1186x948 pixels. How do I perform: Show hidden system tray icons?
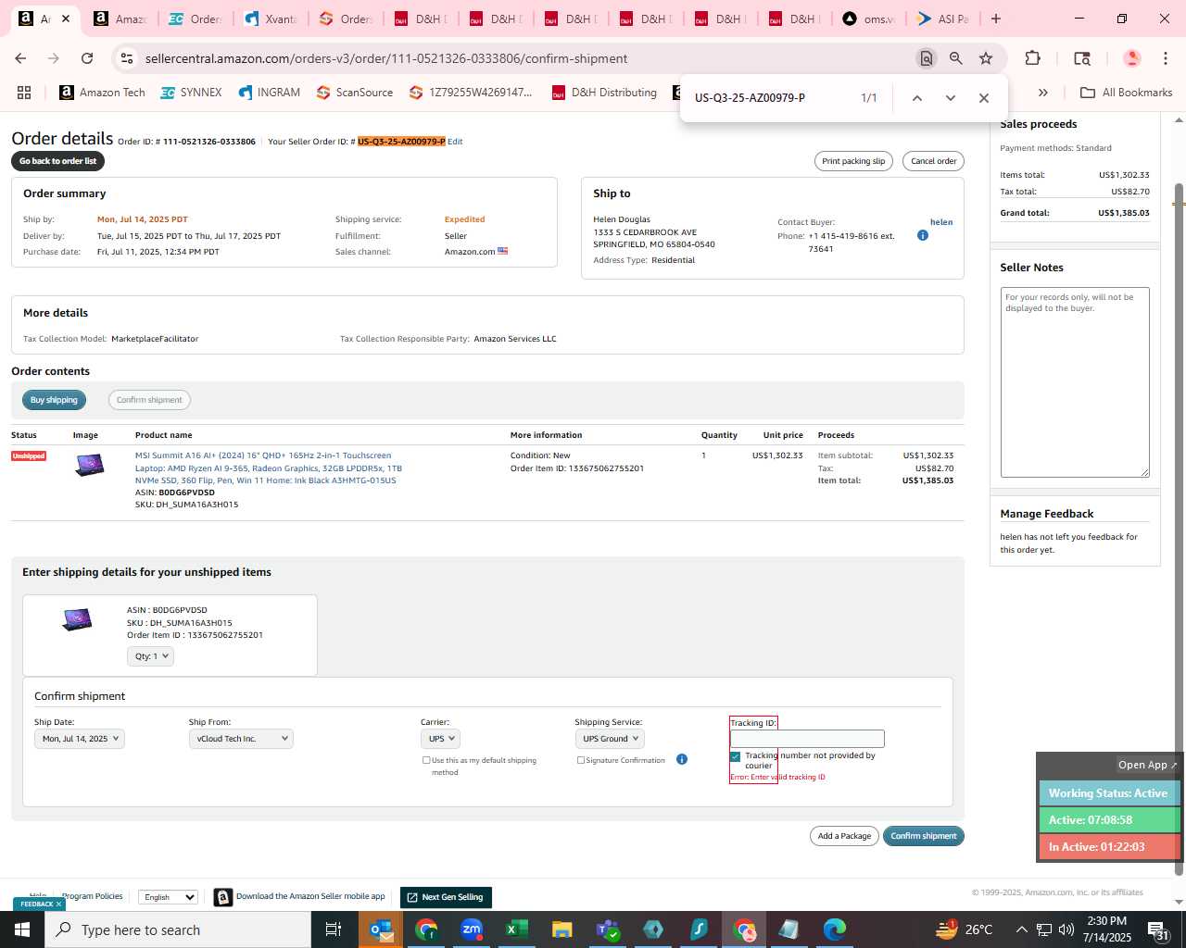pyautogui.click(x=1021, y=929)
